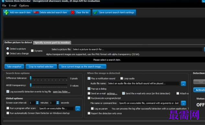Click the Select a picture file field
This screenshot has height=125, width=205.
137,49
